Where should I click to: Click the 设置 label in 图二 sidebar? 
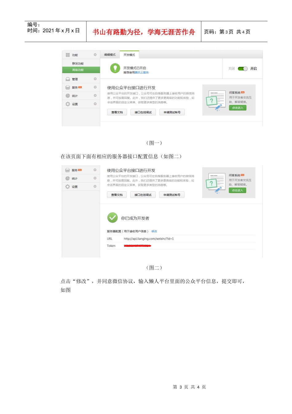75,187
